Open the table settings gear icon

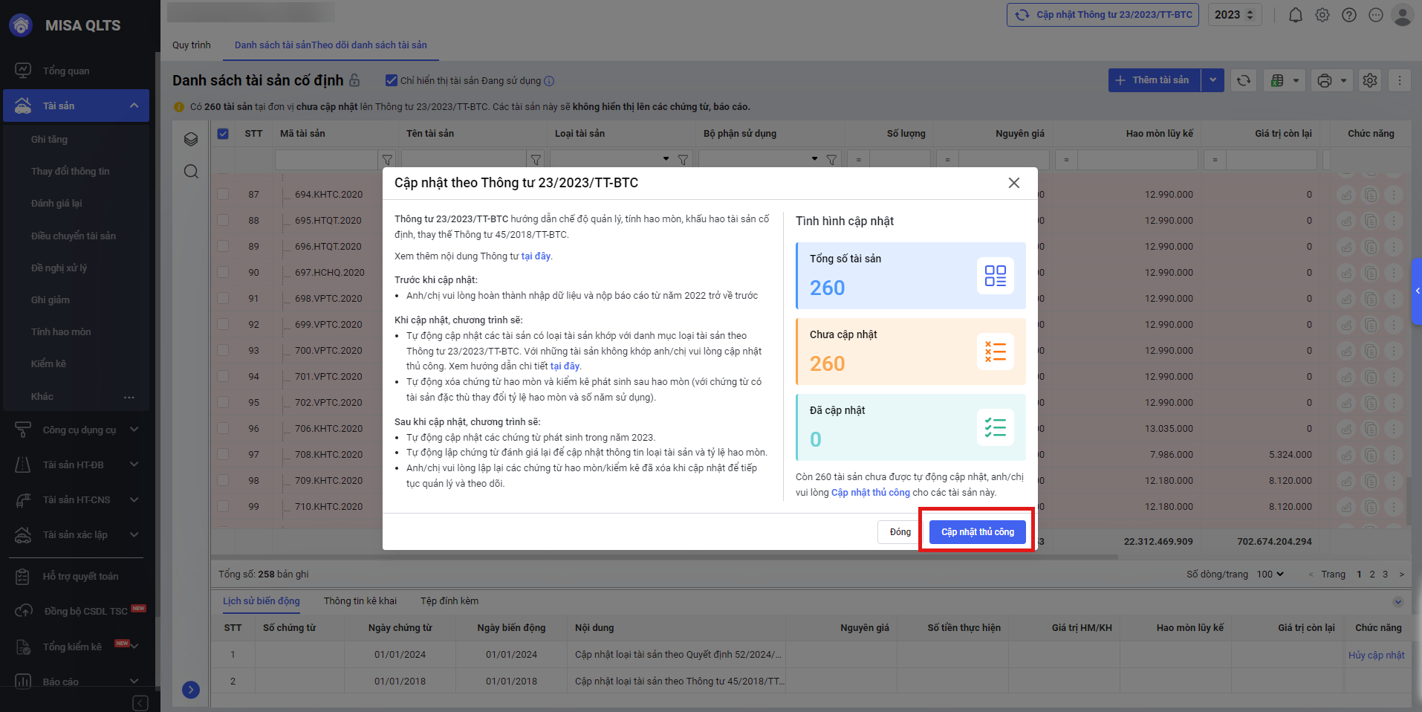click(x=1370, y=80)
